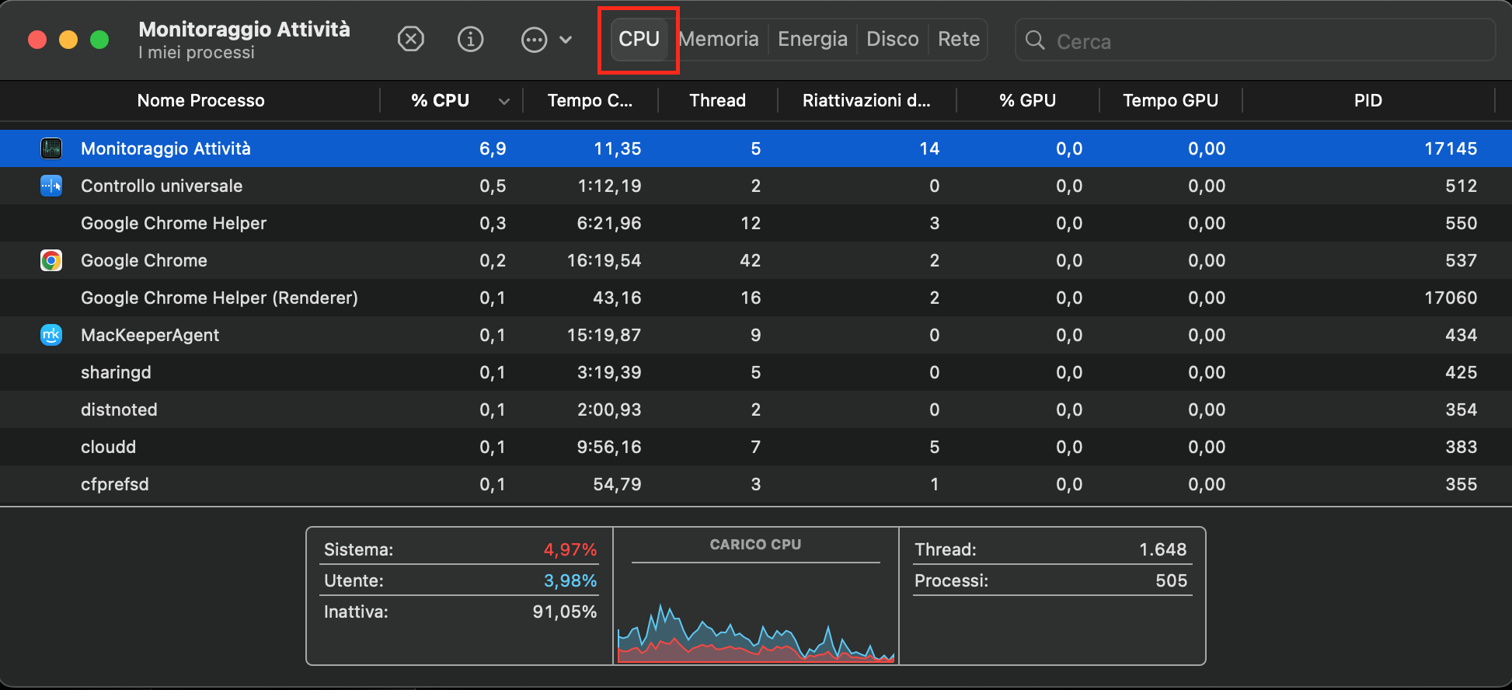Sort by Riattivazioni d... column header
Image resolution: width=1512 pixels, height=690 pixels.
coord(866,100)
